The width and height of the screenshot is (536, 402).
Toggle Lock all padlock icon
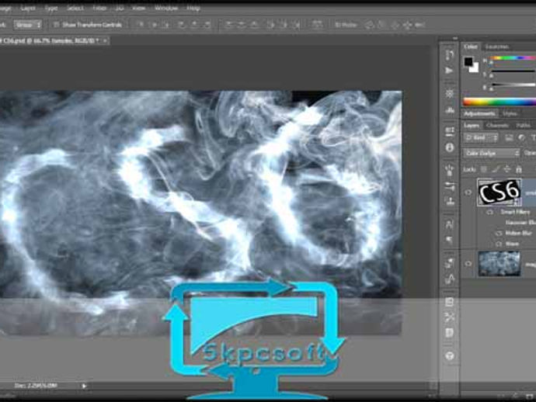519,169
